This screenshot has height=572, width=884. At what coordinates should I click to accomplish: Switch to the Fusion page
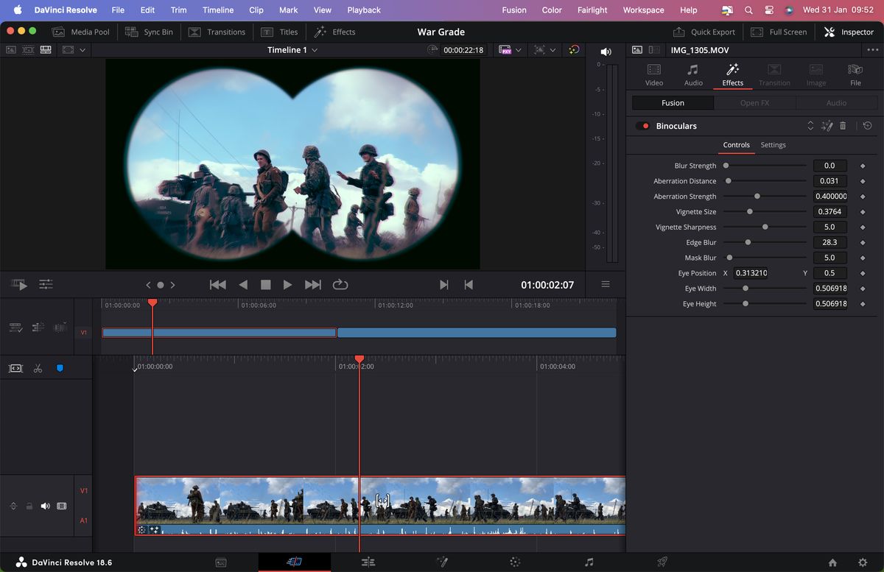442,562
